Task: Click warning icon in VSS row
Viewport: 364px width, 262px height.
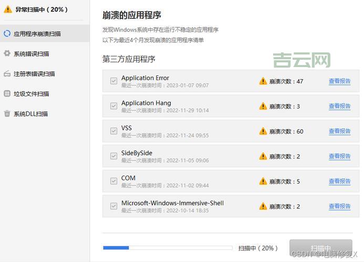Action: (x=263, y=131)
